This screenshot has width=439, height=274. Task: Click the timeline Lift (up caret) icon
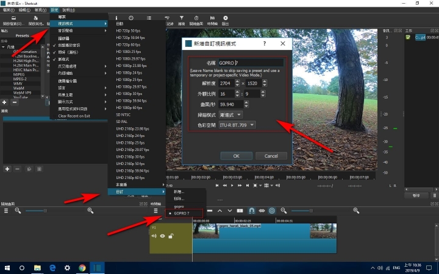click(220, 211)
